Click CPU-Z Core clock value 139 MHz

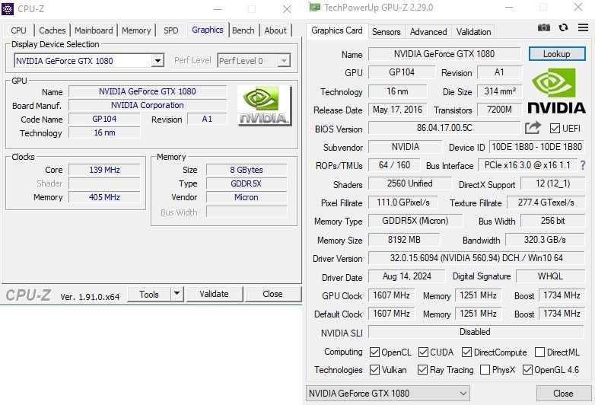tap(104, 170)
